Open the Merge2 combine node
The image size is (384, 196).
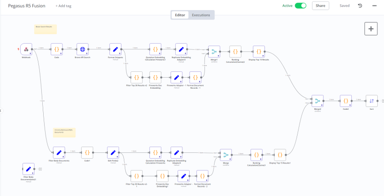point(317,101)
